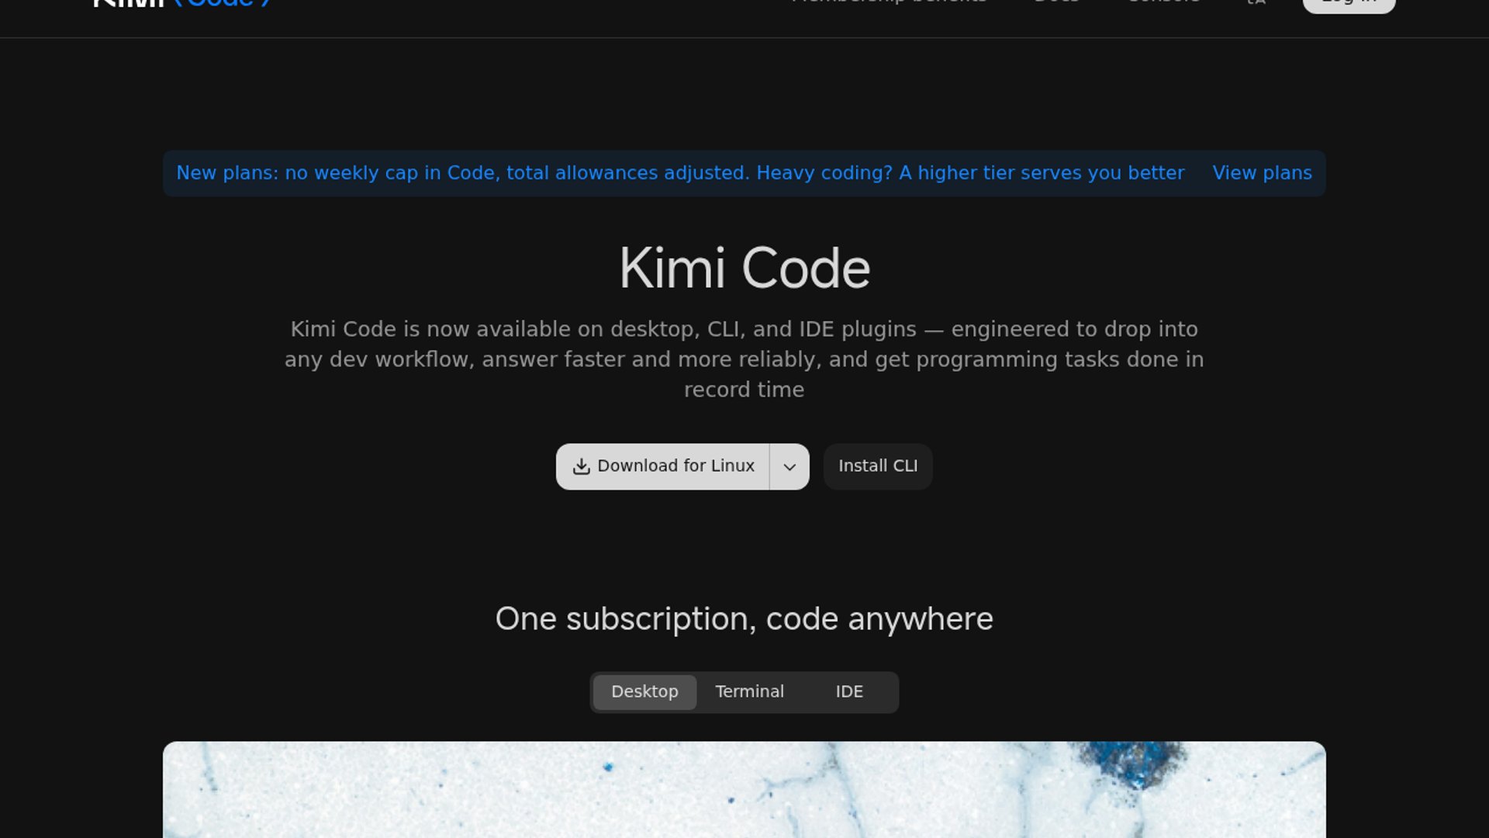Viewport: 1489px width, 838px height.
Task: Click the New plans announcement banner text
Action: pyautogui.click(x=680, y=173)
